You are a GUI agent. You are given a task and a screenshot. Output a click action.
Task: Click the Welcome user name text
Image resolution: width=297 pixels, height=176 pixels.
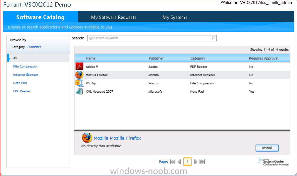tap(256, 3)
